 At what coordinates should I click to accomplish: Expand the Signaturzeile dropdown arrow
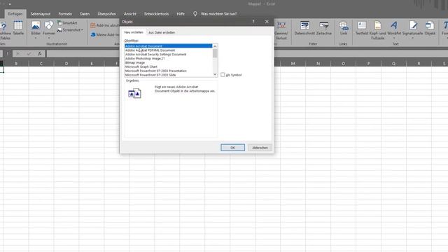point(412,38)
